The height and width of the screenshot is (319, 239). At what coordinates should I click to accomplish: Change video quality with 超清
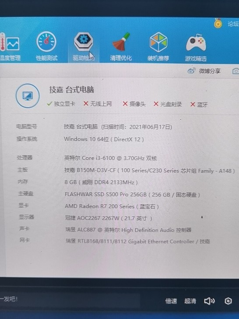[x=190, y=301]
